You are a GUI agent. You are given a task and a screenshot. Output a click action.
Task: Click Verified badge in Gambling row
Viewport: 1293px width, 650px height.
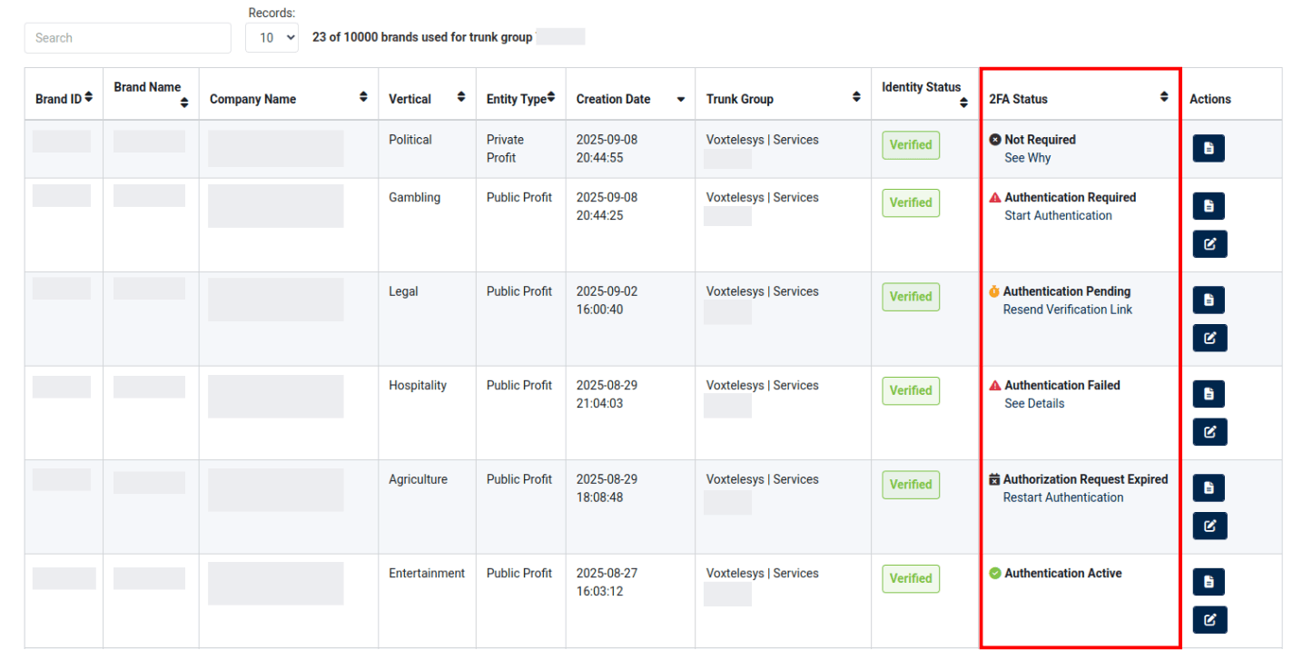pos(911,203)
